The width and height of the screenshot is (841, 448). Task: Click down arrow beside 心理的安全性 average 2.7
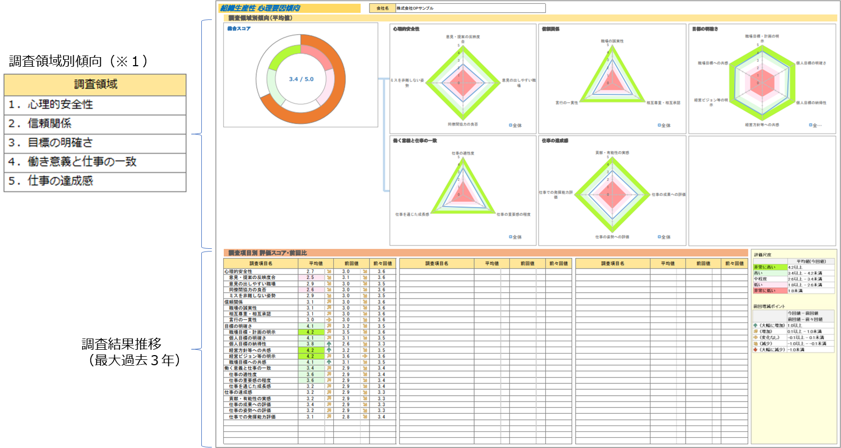click(x=329, y=271)
